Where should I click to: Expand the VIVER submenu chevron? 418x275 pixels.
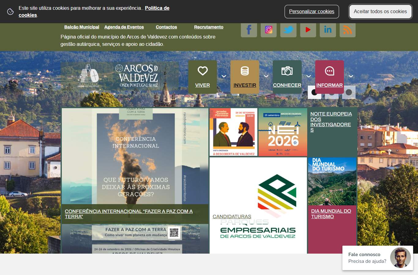click(x=224, y=76)
